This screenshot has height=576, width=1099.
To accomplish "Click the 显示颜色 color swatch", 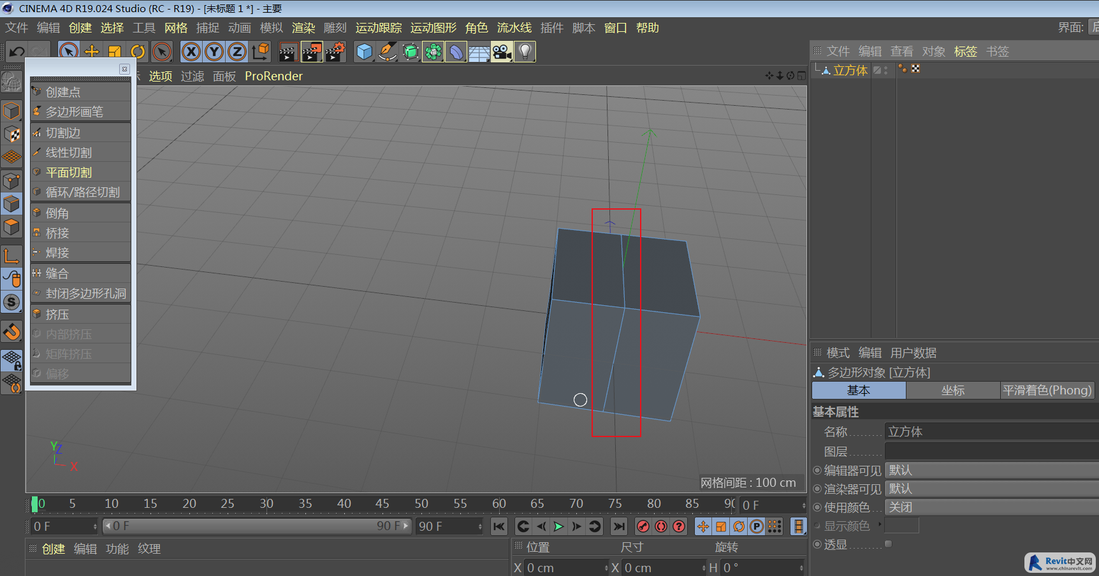I will [x=902, y=526].
